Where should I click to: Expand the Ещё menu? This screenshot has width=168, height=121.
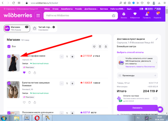(129, 9)
